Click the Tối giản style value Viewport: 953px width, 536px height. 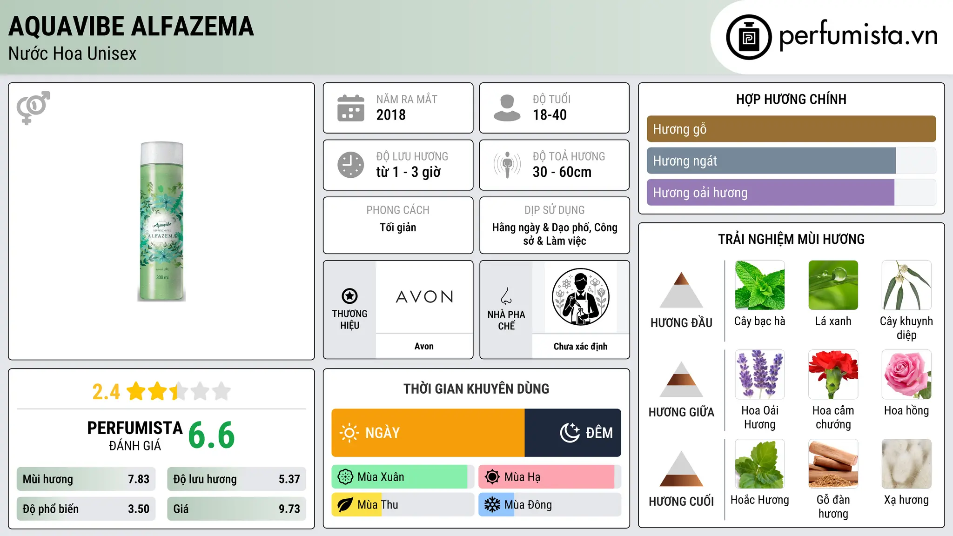click(x=398, y=228)
